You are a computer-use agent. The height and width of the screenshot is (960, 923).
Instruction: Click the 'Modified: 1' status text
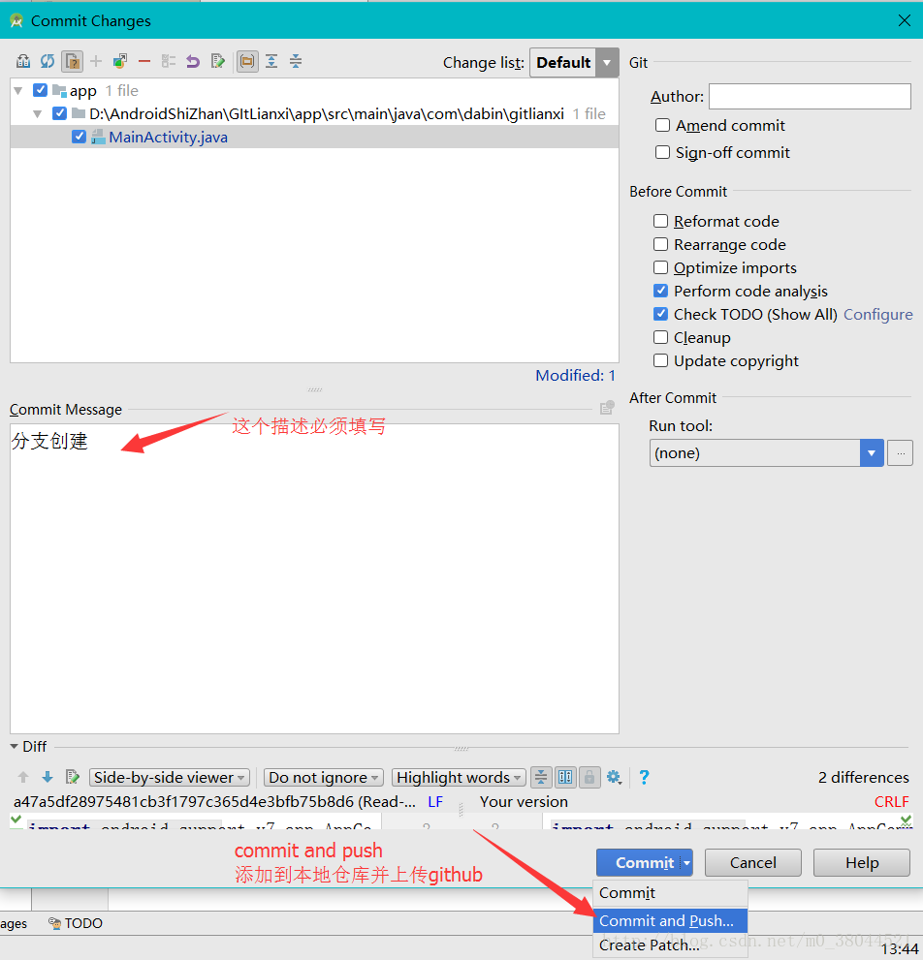pyautogui.click(x=576, y=375)
